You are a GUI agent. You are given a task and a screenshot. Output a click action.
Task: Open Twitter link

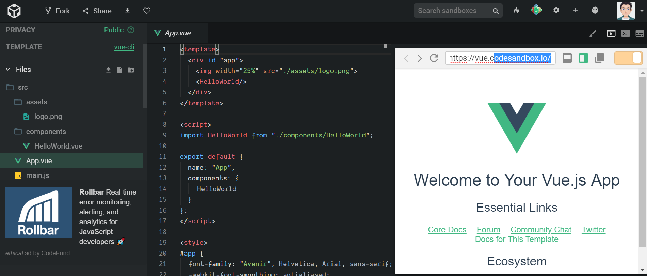(x=594, y=230)
